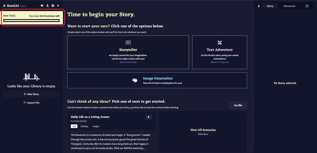Open image generation via the header palette icon
The image size is (317, 153).
(x=42, y=6)
